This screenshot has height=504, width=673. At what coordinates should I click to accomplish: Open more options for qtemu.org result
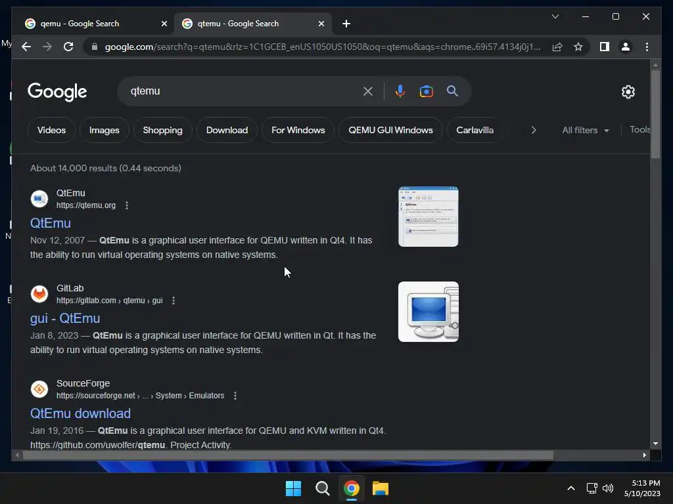[127, 205]
